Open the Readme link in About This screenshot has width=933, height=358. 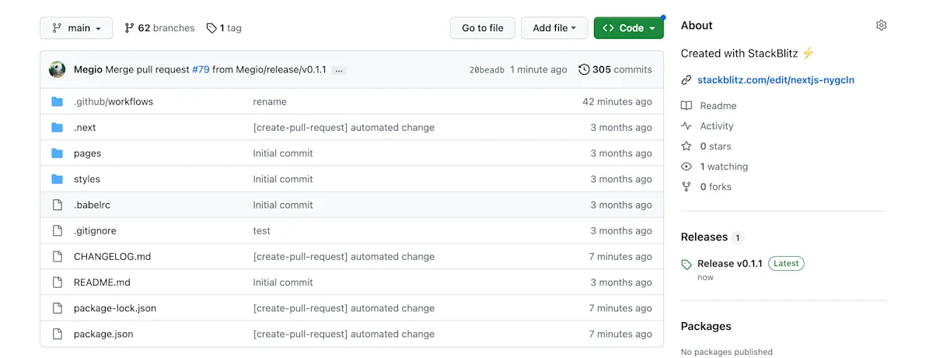point(718,106)
